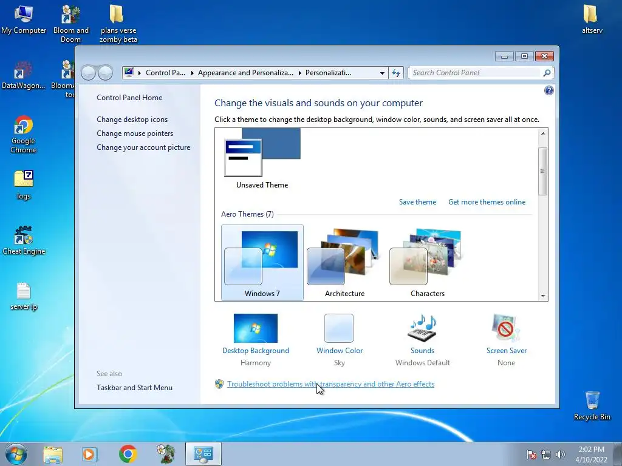Image resolution: width=622 pixels, height=466 pixels.
Task: Refresh the Control Panel address bar
Action: point(396,73)
